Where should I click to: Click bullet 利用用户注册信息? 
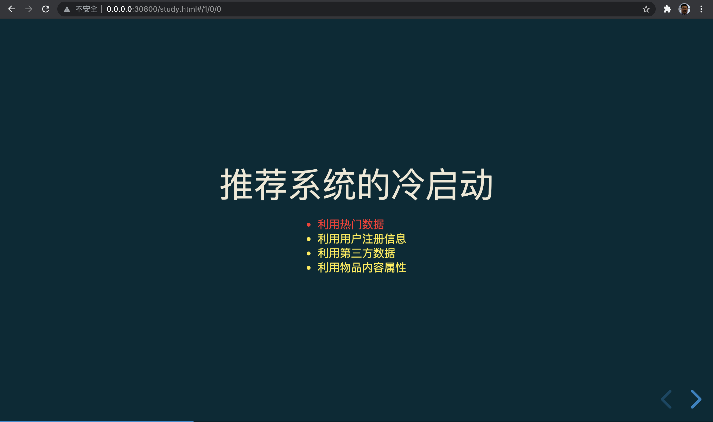click(x=362, y=239)
